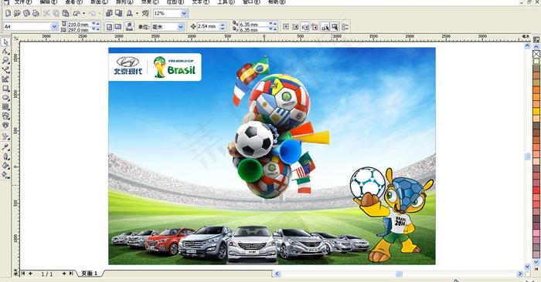
Task: Select the Pick (arrow) tool
Action: 5,42
